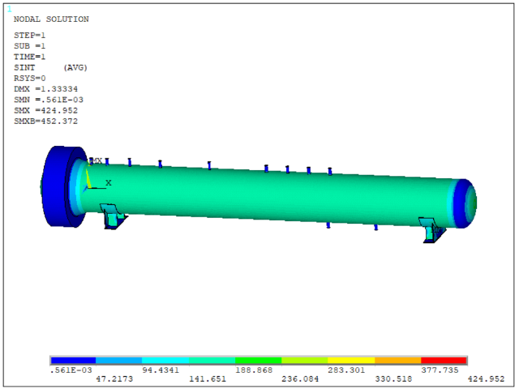Click the RSYS=0 label
Image resolution: width=519 pixels, height=389 pixels.
click(x=30, y=79)
